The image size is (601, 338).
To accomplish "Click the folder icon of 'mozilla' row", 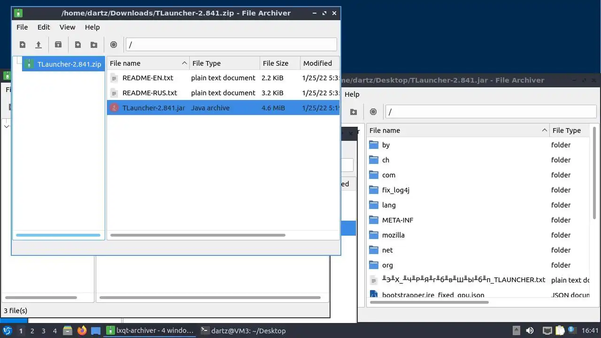I will pyautogui.click(x=374, y=235).
